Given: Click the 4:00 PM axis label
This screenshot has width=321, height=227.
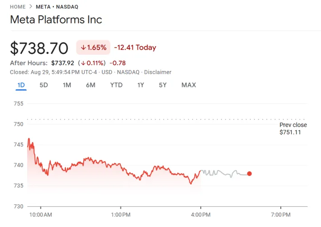Looking at the screenshot, I should point(200,214).
